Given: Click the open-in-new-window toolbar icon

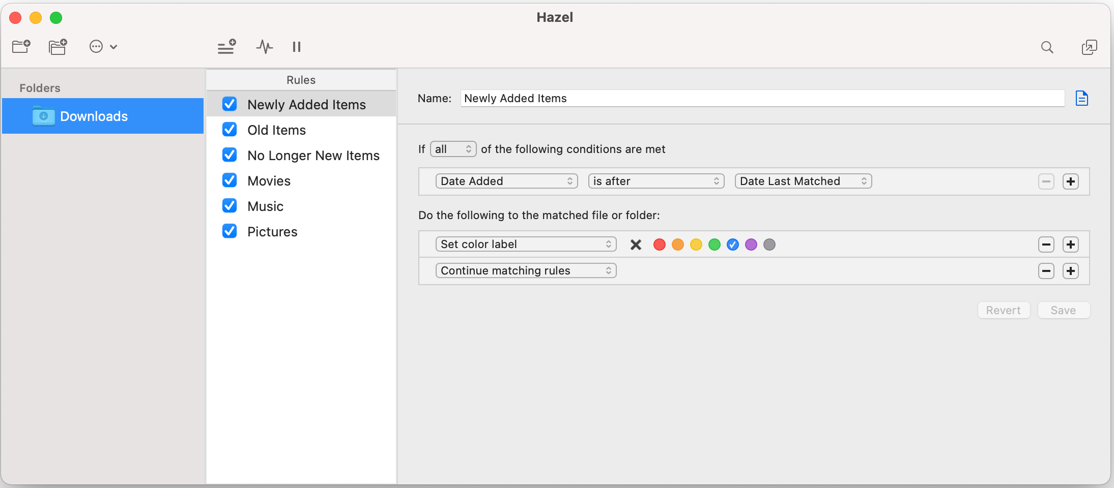Looking at the screenshot, I should pyautogui.click(x=1089, y=47).
